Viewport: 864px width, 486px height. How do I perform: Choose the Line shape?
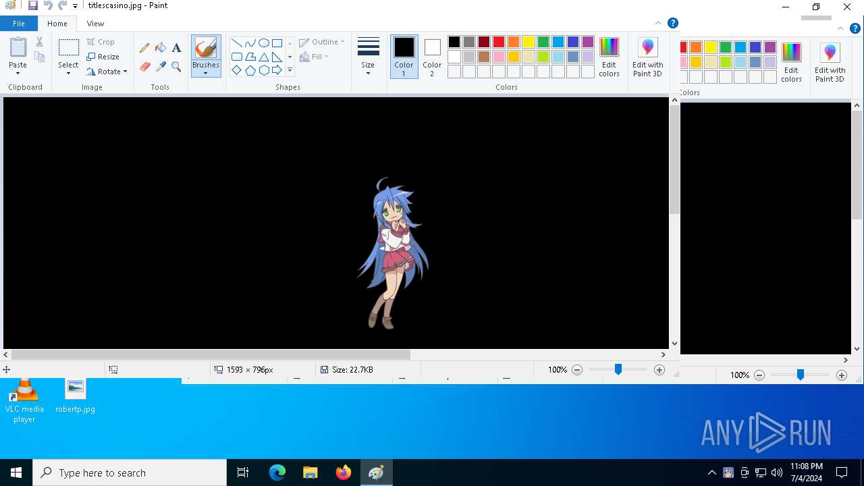click(237, 43)
